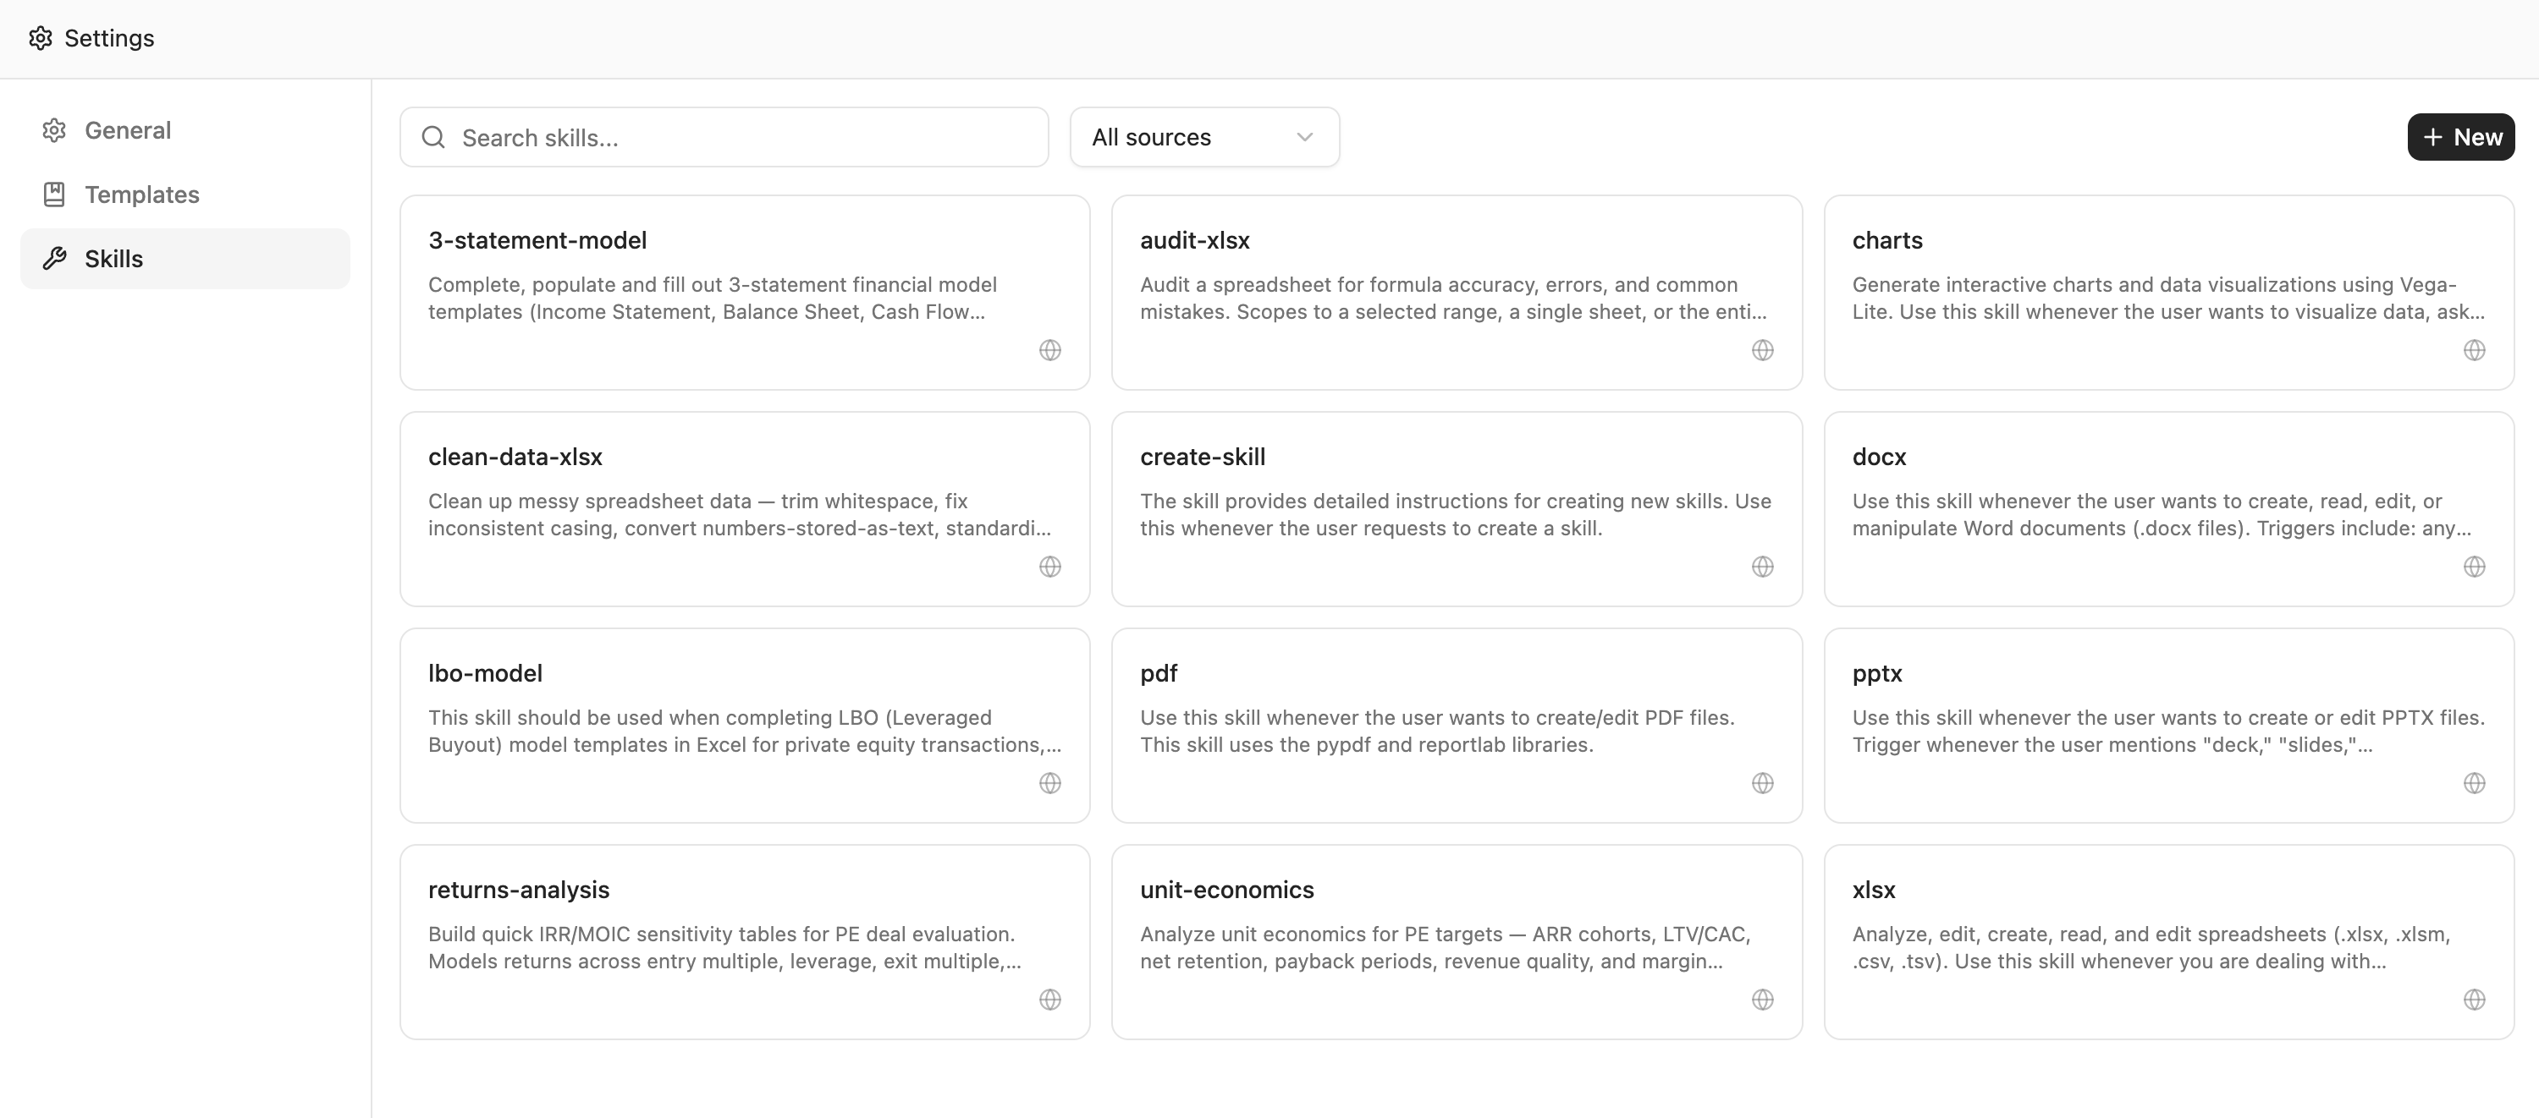Viewport: 2539px width, 1118px height.
Task: Switch to the Templates section
Action: click(x=141, y=194)
